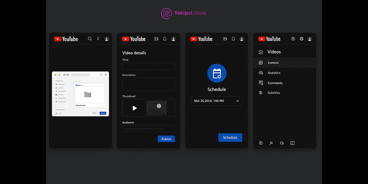Screen dimensions: 368x184
Task: Click into the Title input field
Action: pos(149,66)
